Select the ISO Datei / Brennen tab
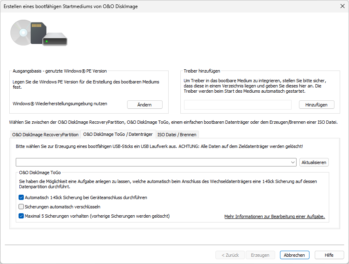Image resolution: width=349 pixels, height=264 pixels. pos(177,135)
